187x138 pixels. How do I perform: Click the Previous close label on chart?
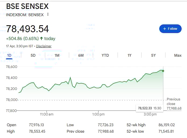point(173,101)
